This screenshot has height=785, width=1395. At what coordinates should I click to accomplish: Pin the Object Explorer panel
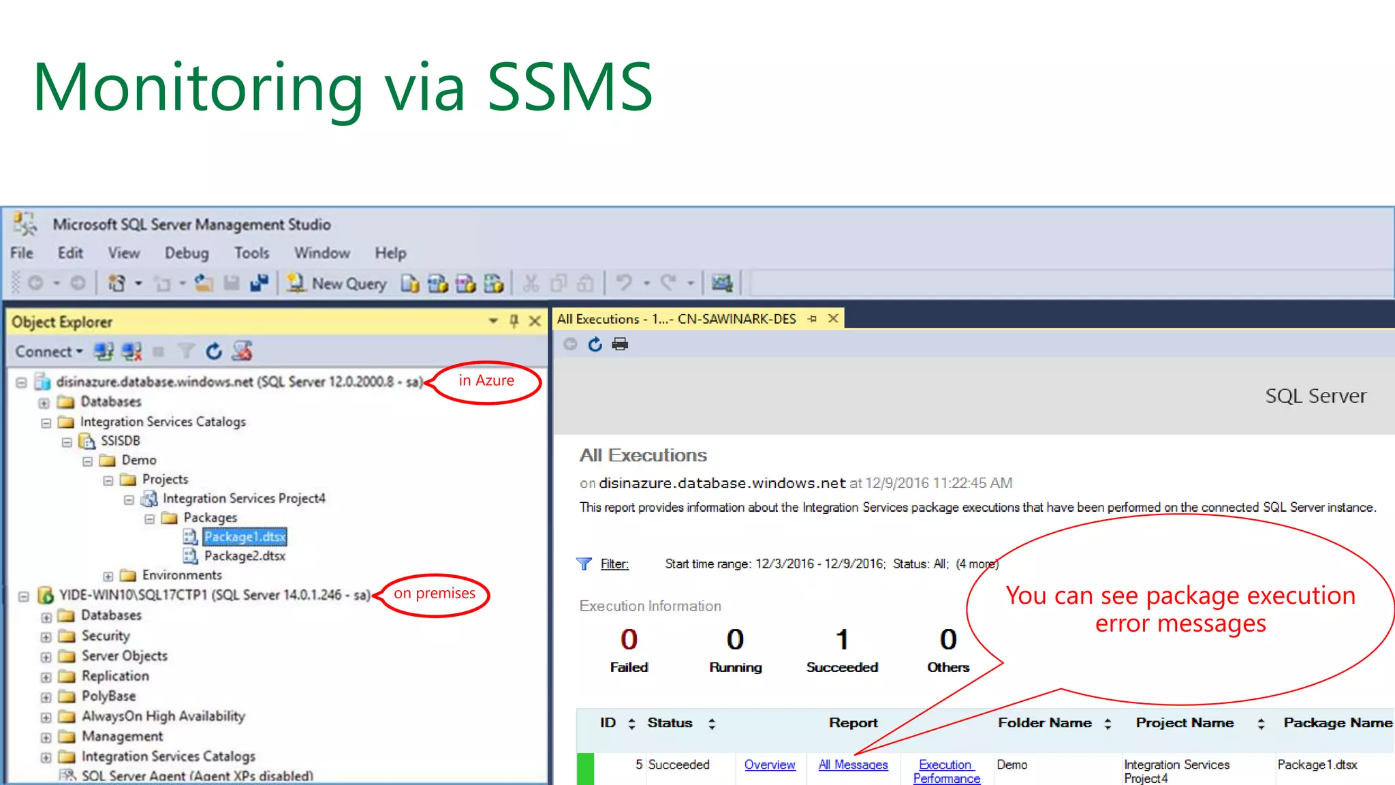[514, 321]
